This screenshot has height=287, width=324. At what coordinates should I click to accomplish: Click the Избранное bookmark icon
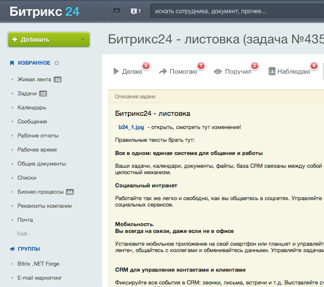coord(12,63)
